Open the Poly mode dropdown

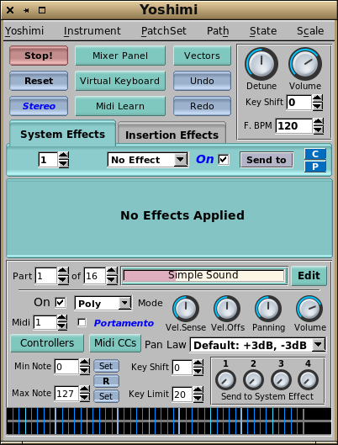[103, 304]
